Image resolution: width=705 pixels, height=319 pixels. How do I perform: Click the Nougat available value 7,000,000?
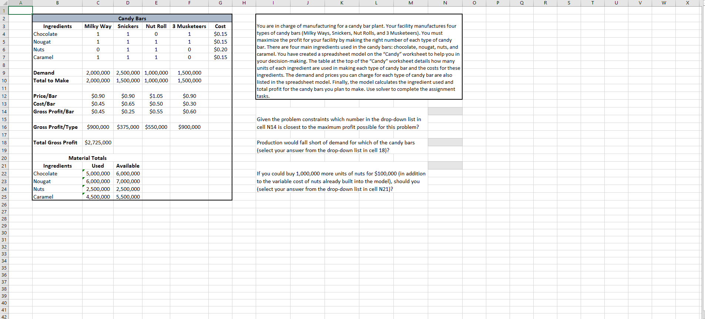[x=128, y=181]
